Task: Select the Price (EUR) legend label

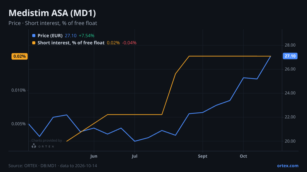Action: coord(50,36)
